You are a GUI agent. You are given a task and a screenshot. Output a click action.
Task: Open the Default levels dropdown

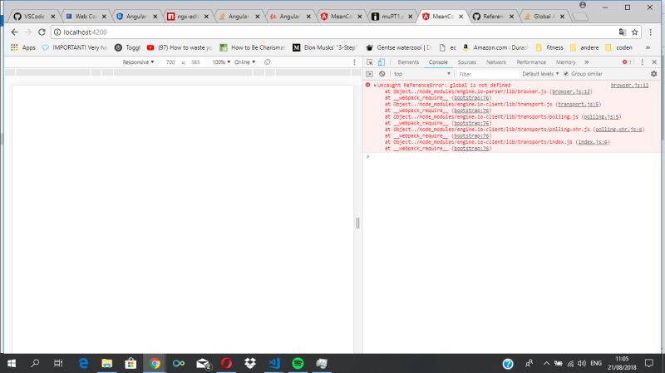[540, 74]
